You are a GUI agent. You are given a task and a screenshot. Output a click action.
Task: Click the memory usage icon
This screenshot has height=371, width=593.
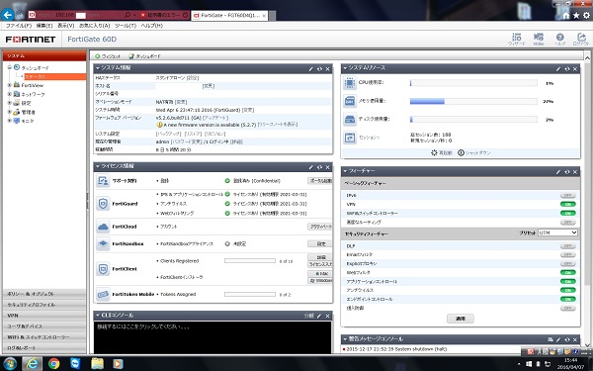click(x=350, y=101)
